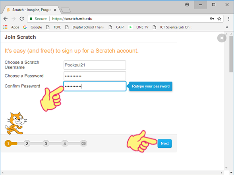Image resolution: width=234 pixels, height=175 pixels.
Task: Click the Next button
Action: [x=164, y=143]
